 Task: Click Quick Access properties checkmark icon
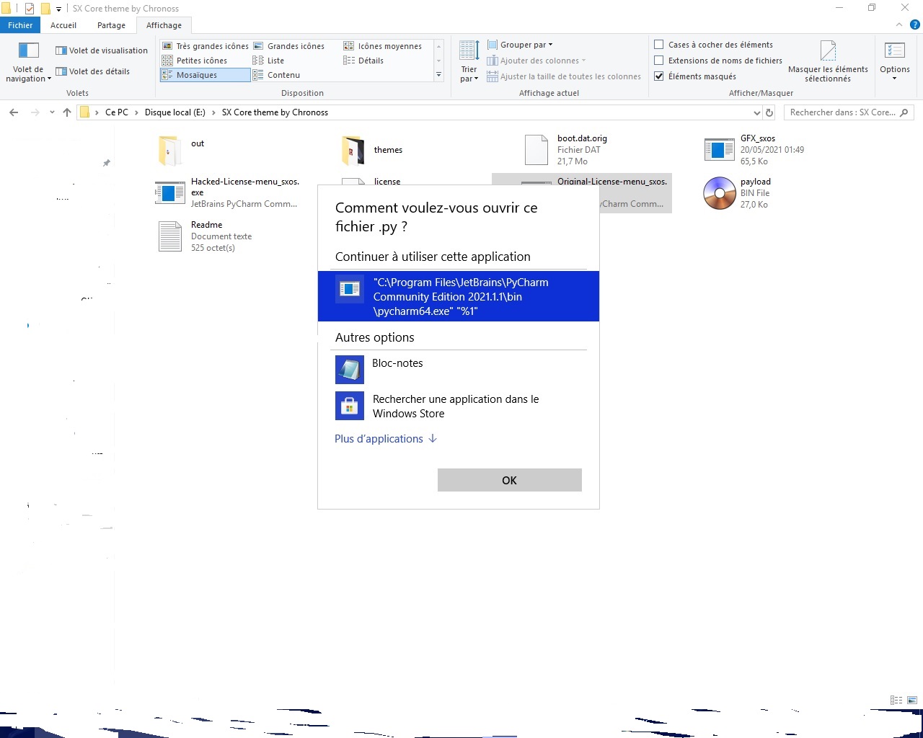[30, 9]
